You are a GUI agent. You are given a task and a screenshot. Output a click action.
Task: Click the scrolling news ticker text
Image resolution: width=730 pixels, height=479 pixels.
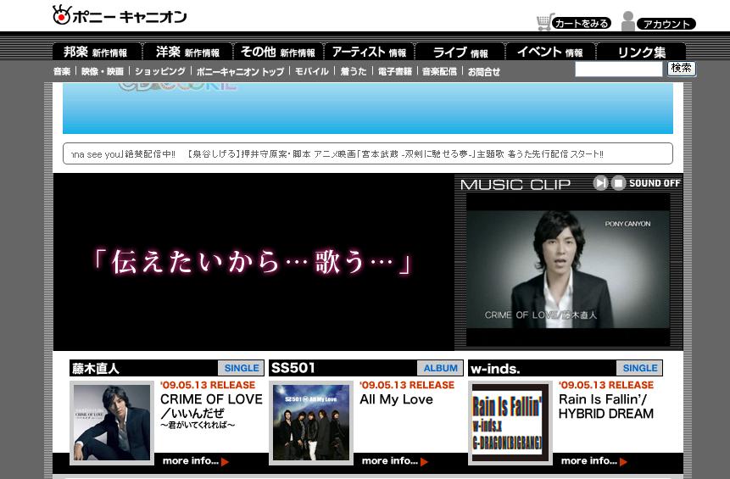[337, 154]
